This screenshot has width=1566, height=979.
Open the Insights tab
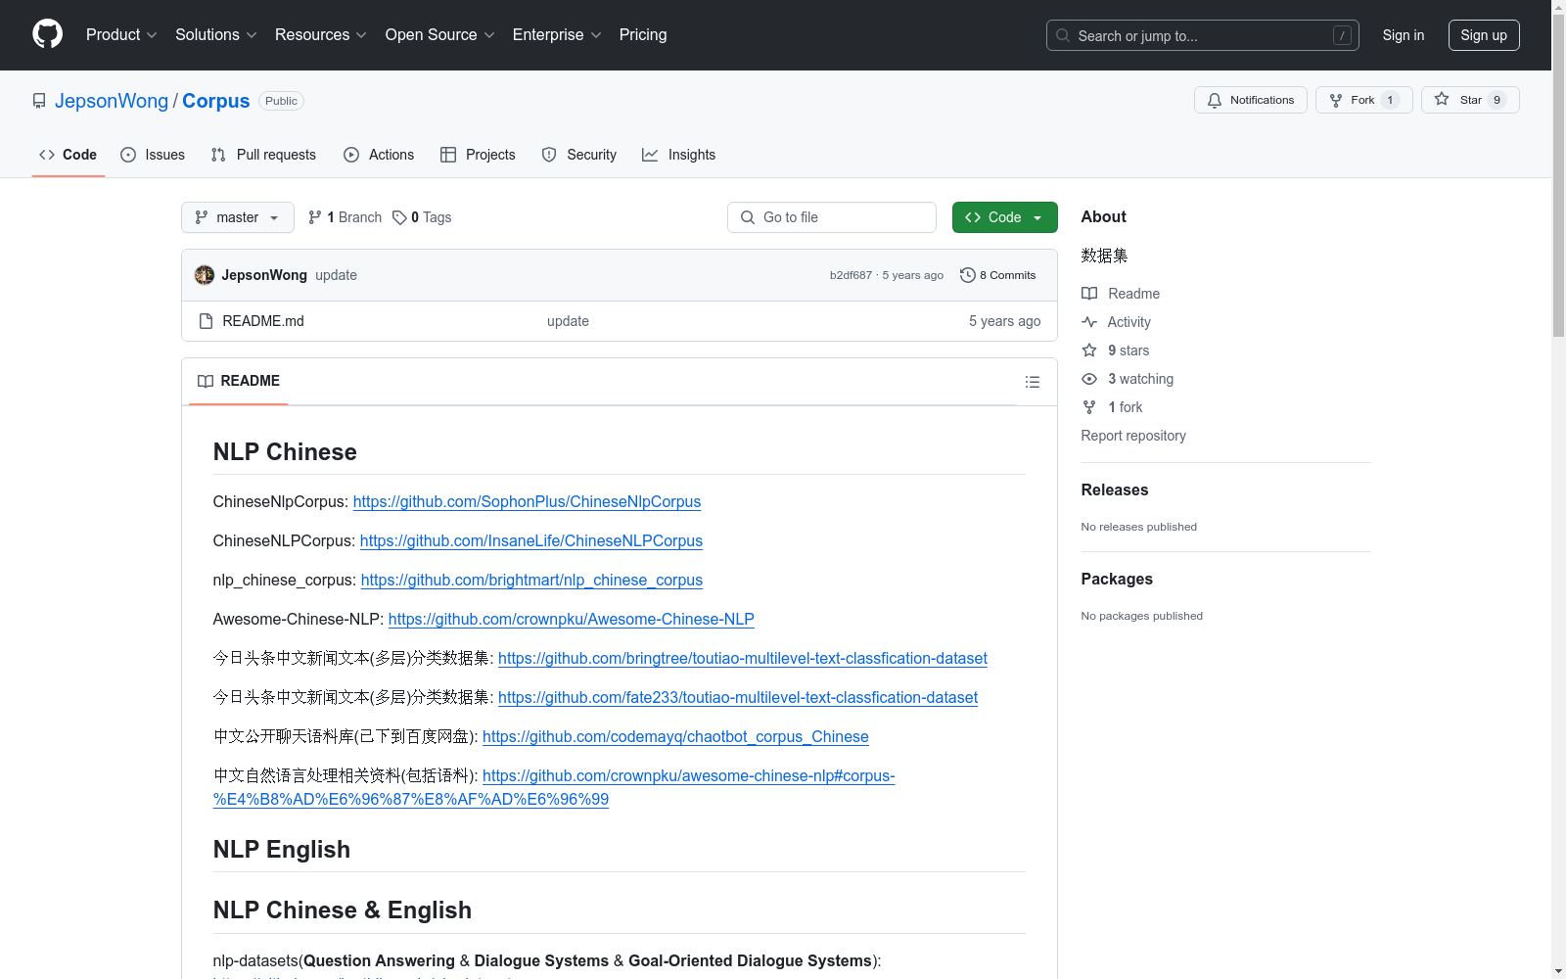tap(679, 155)
